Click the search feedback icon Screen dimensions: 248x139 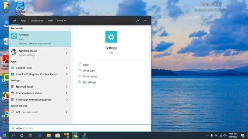tap(138, 20)
